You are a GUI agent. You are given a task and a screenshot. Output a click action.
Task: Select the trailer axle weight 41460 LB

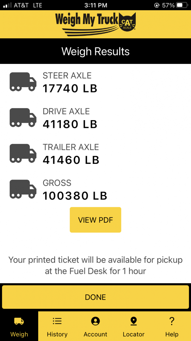coord(71,160)
